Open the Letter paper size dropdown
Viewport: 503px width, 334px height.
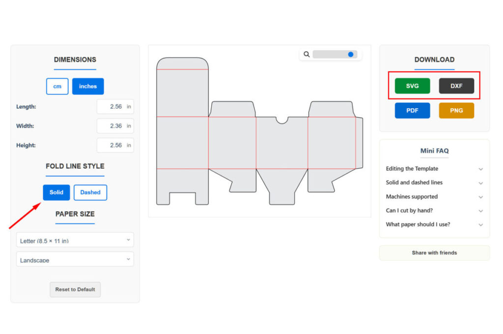(75, 240)
